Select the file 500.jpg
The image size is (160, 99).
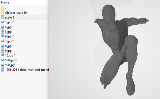click(11, 60)
